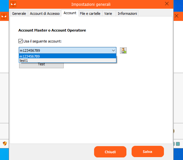183x160 pixels.
Task: Open the Account di Accesso tab
Action: click(45, 14)
